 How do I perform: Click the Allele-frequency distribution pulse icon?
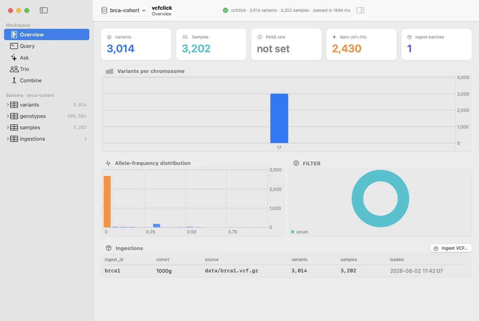pyautogui.click(x=108, y=163)
